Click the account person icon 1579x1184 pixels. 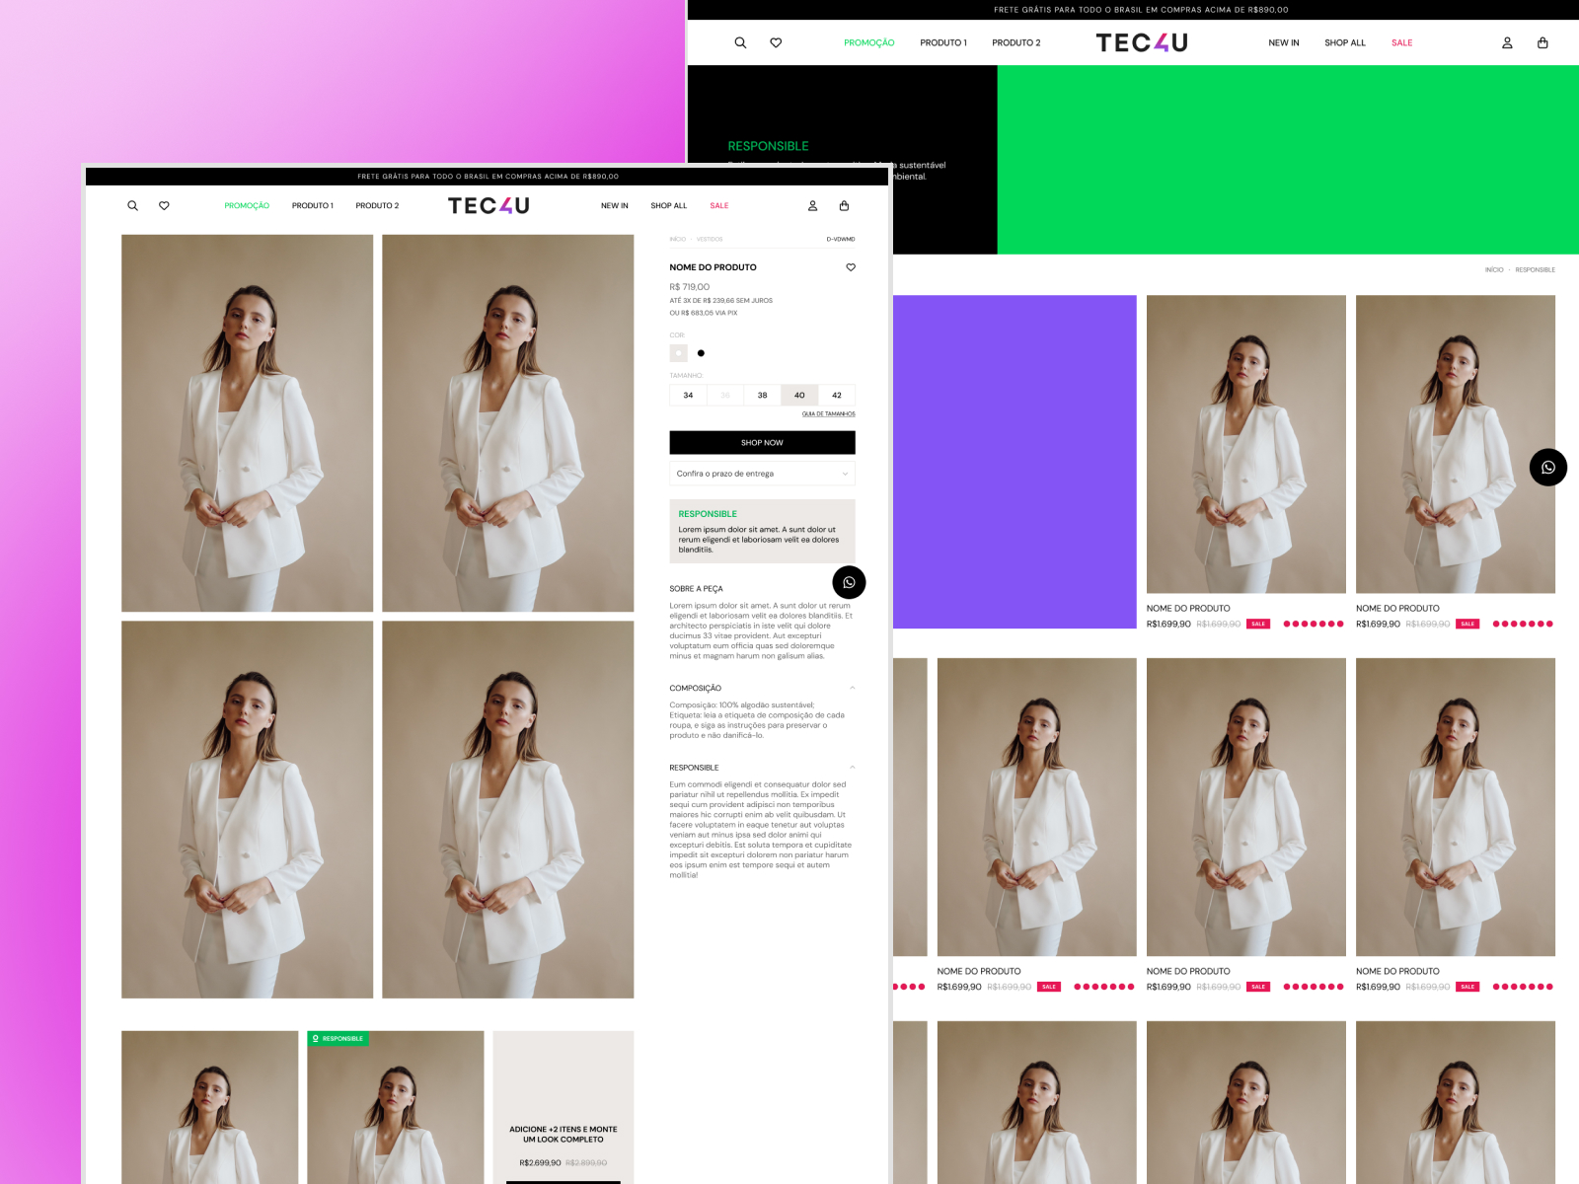tap(811, 205)
